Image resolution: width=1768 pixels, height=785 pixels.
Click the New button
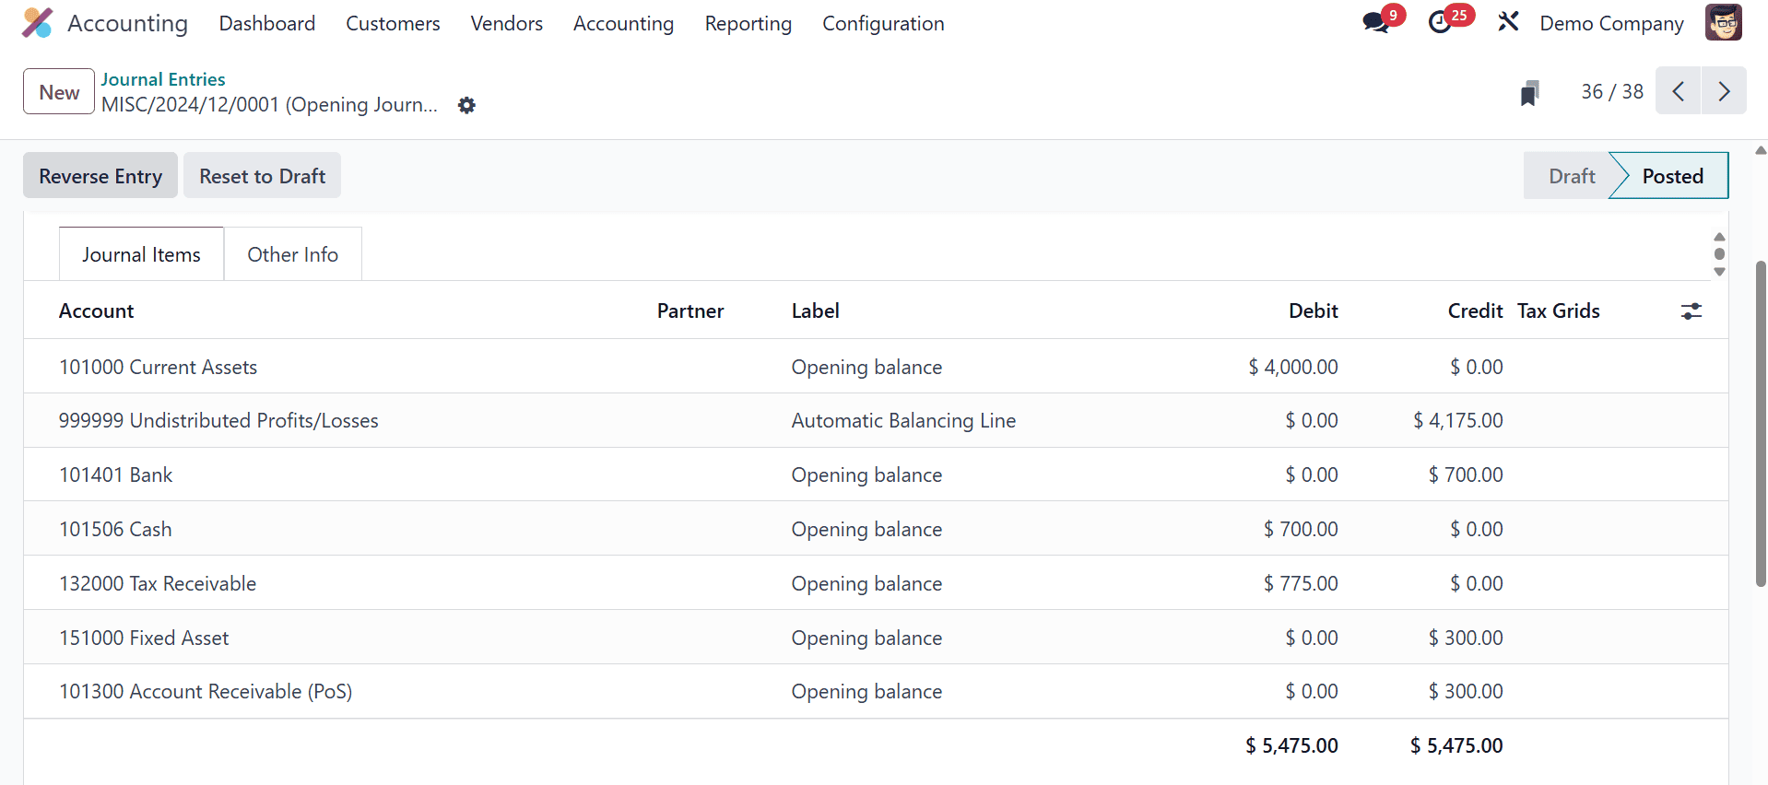pyautogui.click(x=59, y=91)
